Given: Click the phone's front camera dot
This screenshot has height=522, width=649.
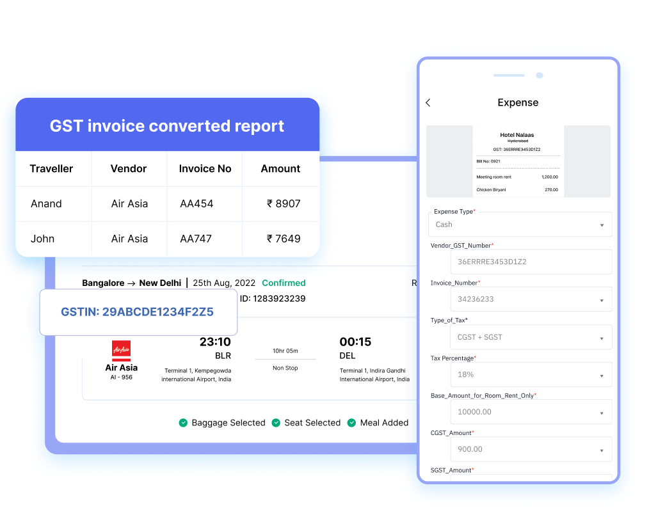Looking at the screenshot, I should pos(540,75).
